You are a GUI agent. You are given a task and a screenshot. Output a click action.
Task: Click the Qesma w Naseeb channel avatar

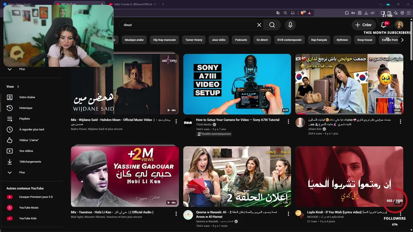[188, 215]
